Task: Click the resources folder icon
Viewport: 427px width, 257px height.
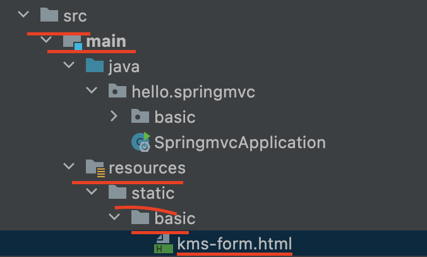Action: click(95, 168)
